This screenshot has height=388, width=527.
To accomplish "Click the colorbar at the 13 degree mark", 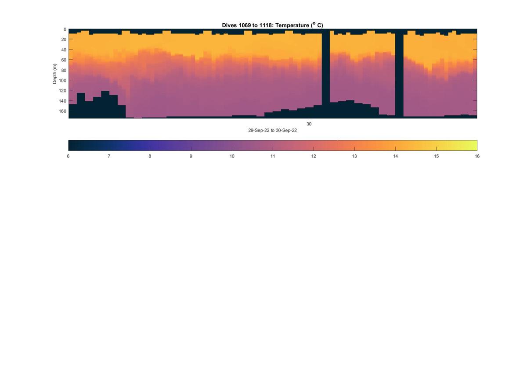I will pyautogui.click(x=354, y=145).
